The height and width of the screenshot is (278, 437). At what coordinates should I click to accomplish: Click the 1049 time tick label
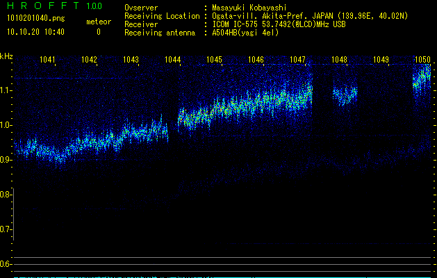(381, 60)
